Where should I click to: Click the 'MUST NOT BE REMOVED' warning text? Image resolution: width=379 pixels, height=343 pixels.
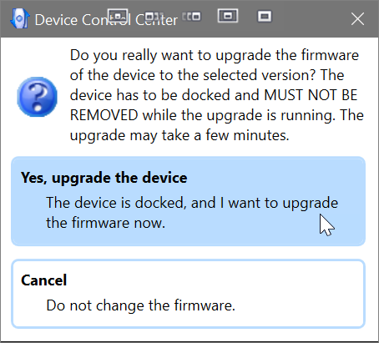(x=214, y=105)
